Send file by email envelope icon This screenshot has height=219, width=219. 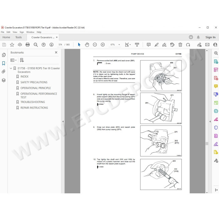coord(207,45)
